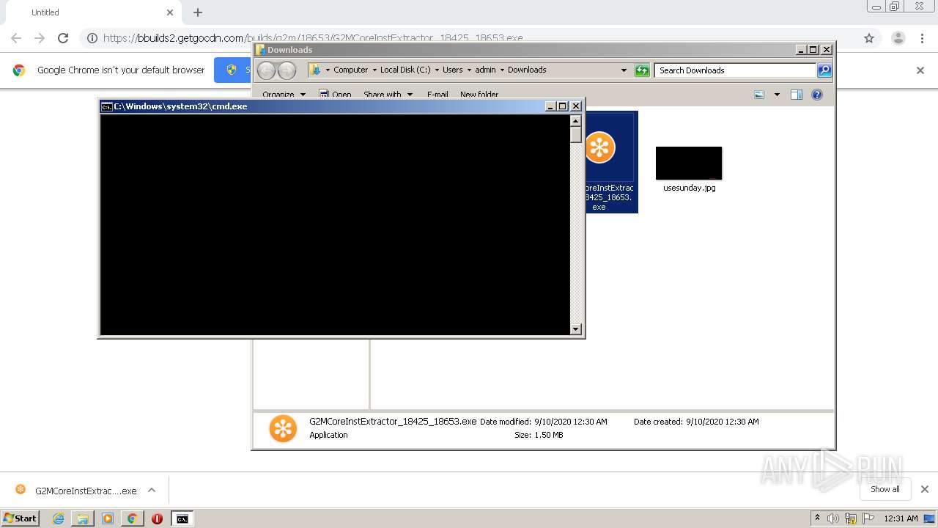Close the Chrome downloads shelf
This screenshot has width=938, height=528.
click(x=924, y=489)
